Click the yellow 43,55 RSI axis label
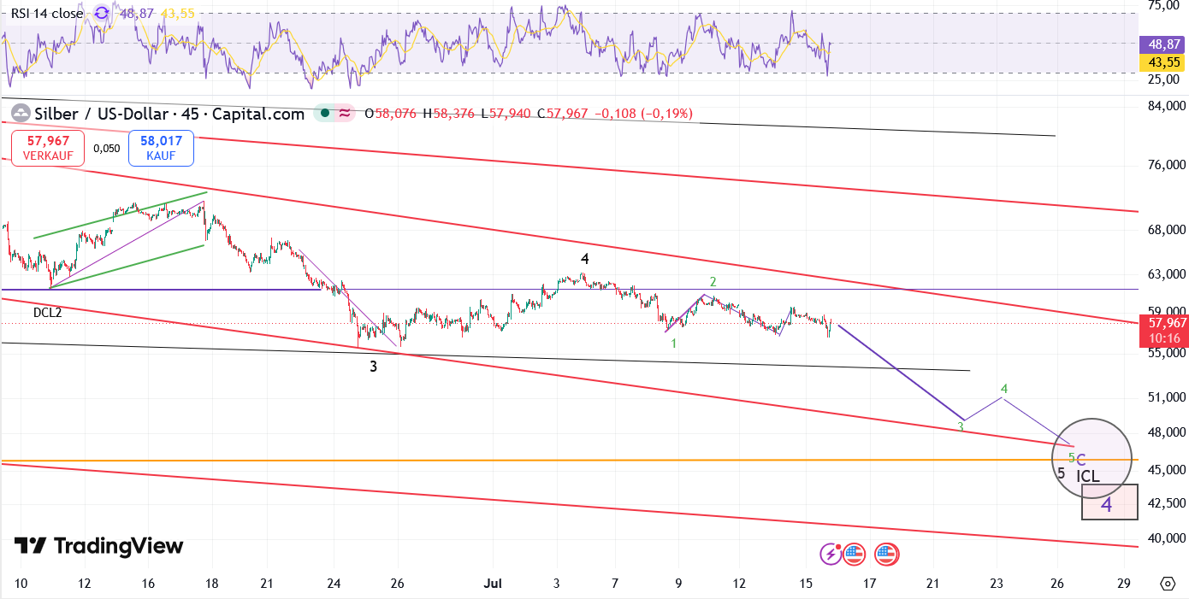Image resolution: width=1189 pixels, height=599 pixels. pyautogui.click(x=1163, y=62)
